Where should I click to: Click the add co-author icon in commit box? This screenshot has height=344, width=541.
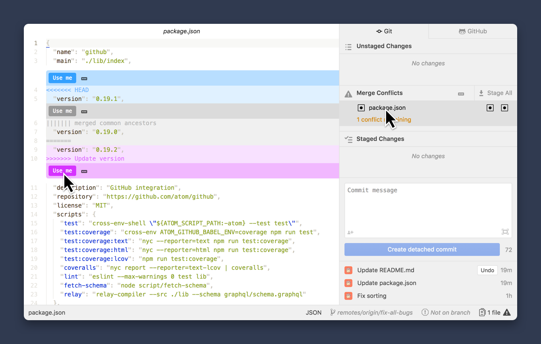coord(350,232)
